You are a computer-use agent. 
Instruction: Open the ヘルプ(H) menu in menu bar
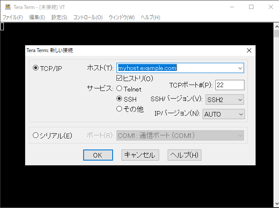(150, 18)
